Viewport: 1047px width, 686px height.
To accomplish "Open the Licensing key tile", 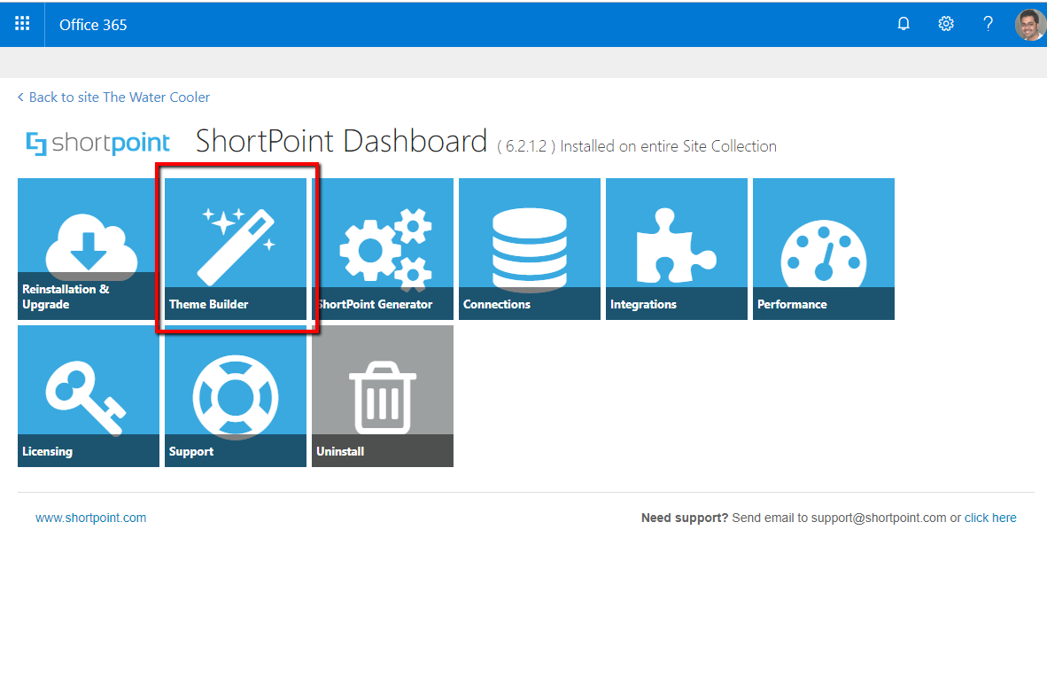I will (89, 396).
